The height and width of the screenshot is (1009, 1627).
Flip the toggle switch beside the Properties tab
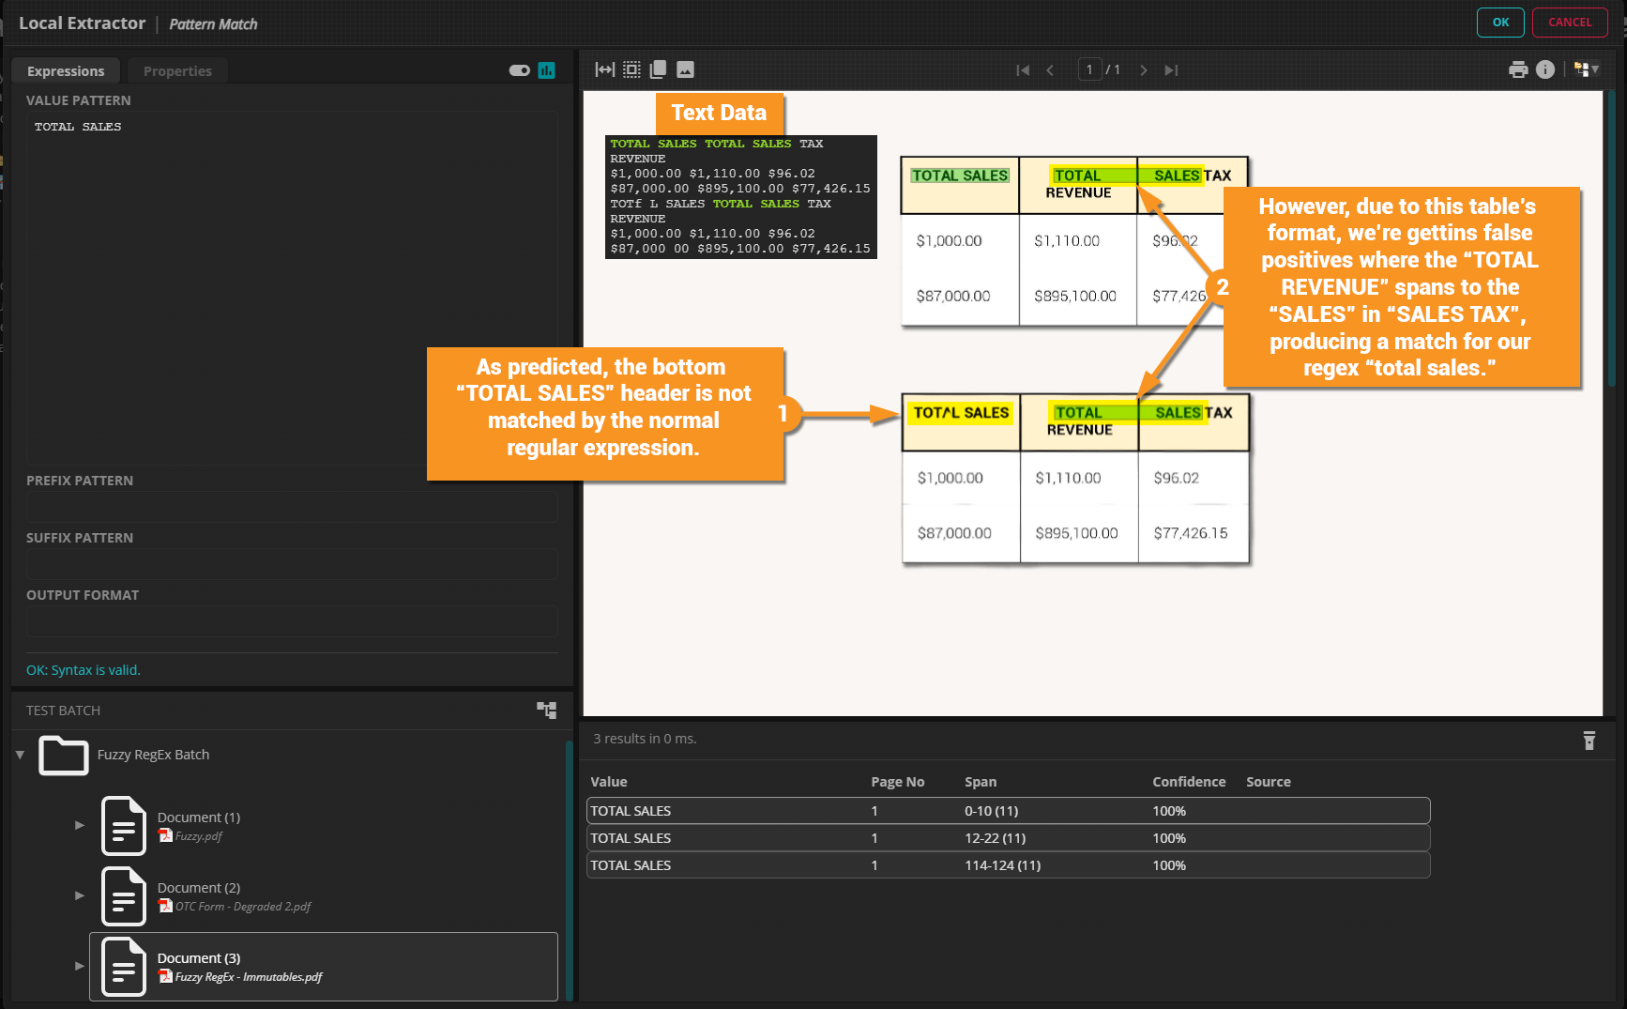tap(519, 70)
